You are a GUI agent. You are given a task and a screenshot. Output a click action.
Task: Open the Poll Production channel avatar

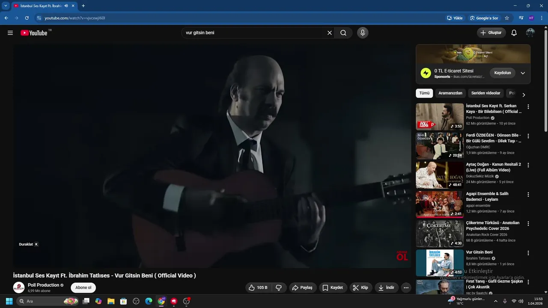pos(19,287)
